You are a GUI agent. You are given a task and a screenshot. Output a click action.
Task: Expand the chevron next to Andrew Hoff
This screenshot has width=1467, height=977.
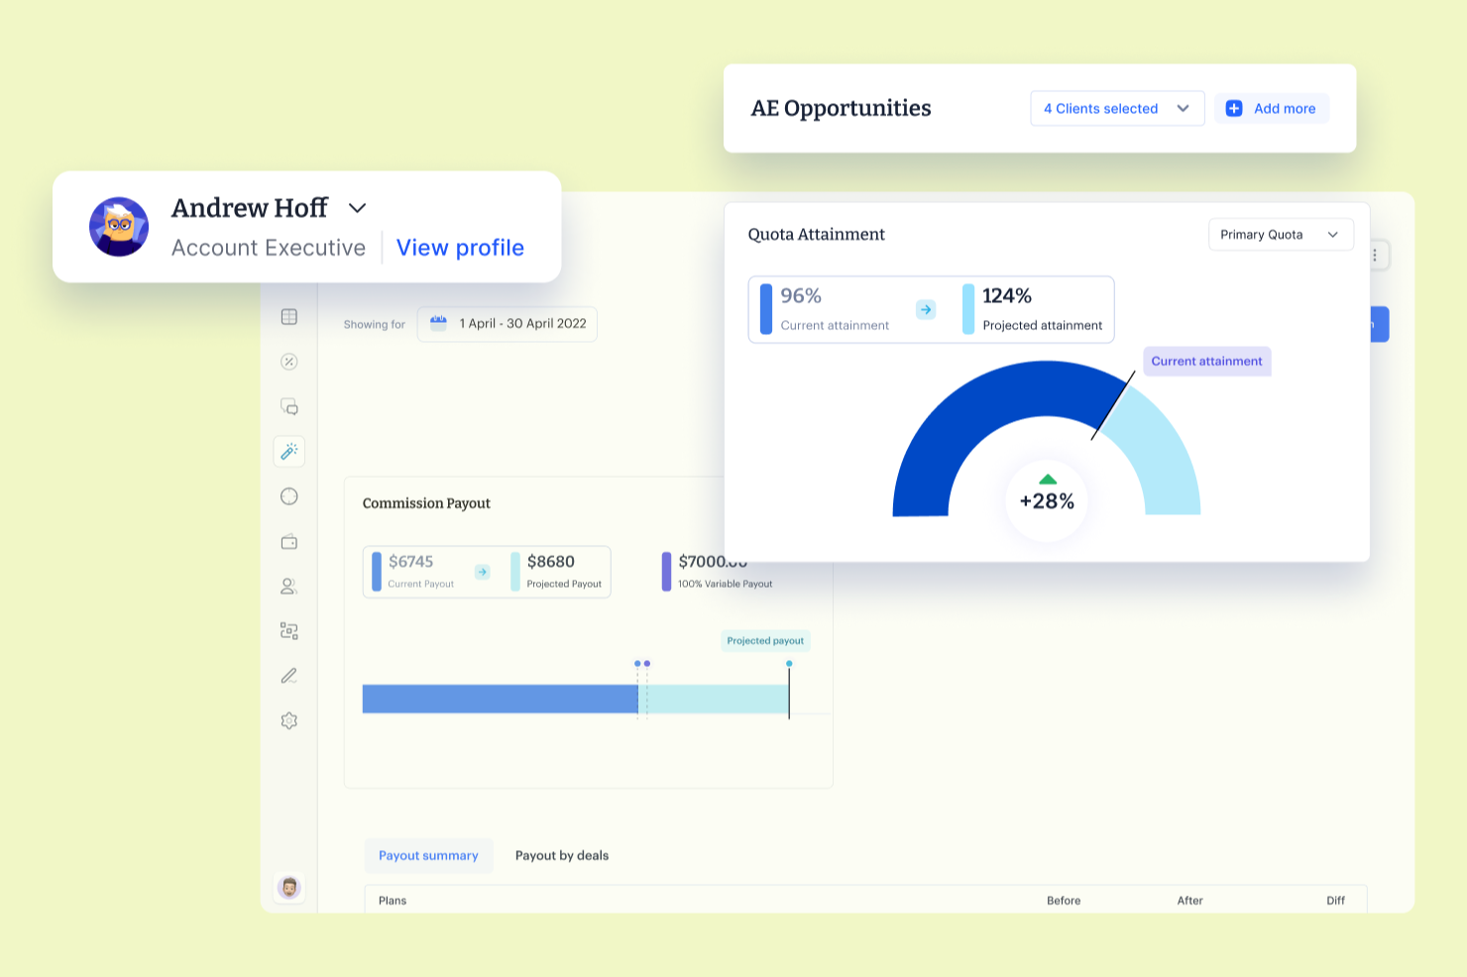pyautogui.click(x=358, y=208)
